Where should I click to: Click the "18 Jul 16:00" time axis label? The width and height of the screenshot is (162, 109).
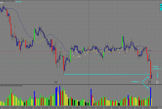[x=61, y=108]
